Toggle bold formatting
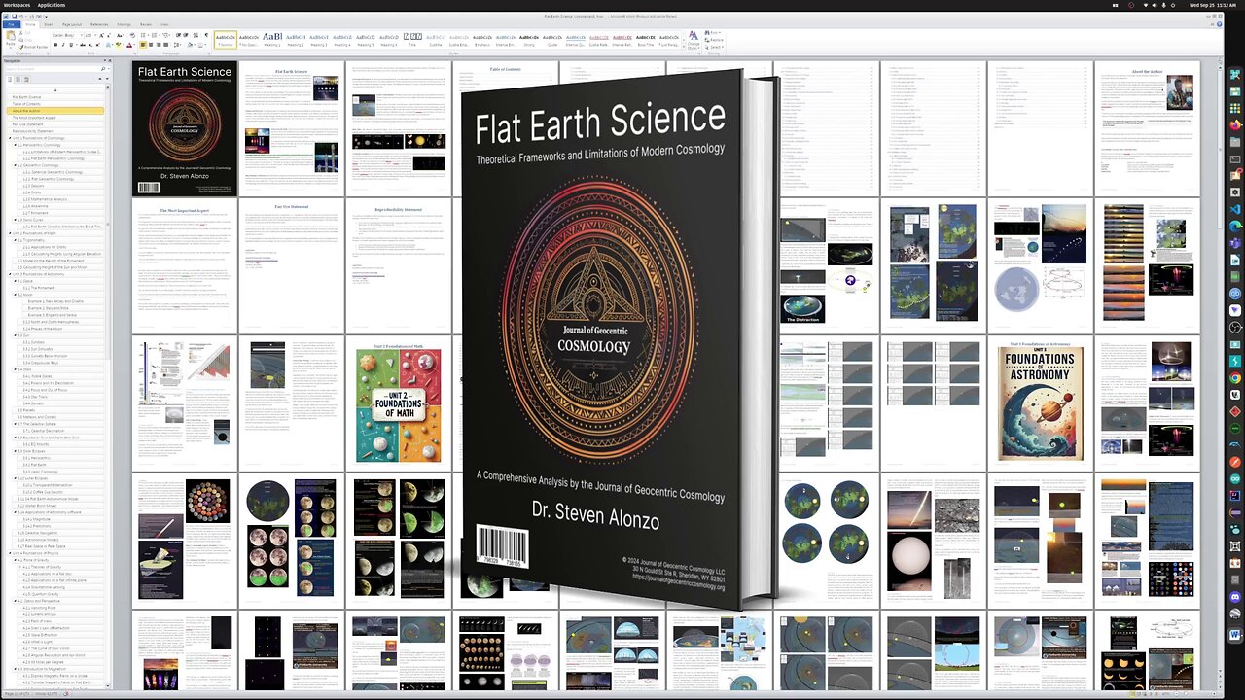The image size is (1245, 700). pyautogui.click(x=55, y=45)
